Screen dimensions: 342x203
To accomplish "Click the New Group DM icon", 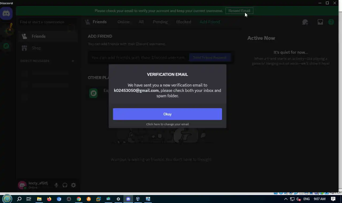I will coord(305,22).
